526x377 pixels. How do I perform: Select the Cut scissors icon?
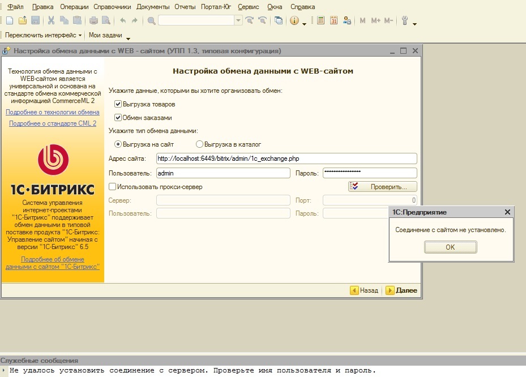pyautogui.click(x=51, y=20)
